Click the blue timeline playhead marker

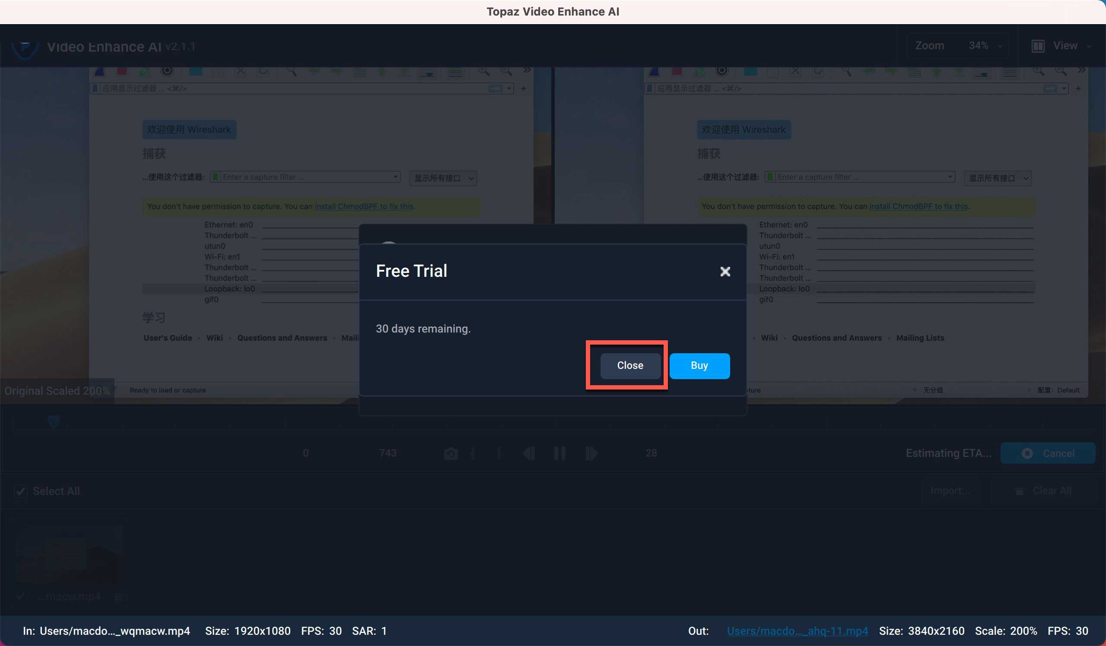[54, 421]
